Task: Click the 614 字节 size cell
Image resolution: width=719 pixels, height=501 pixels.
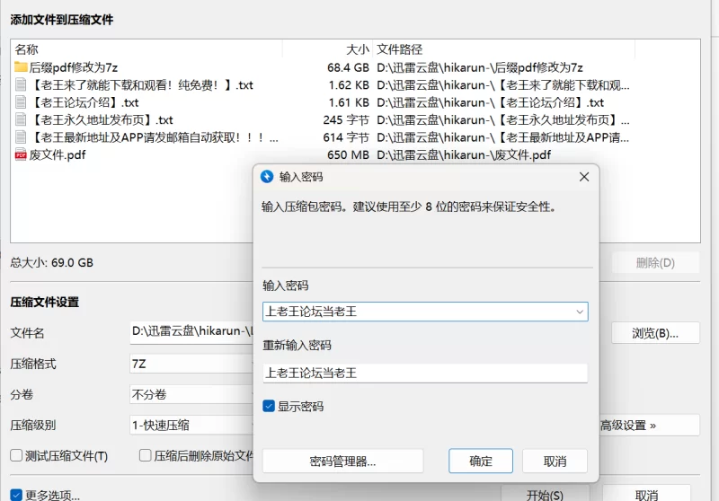Action: (x=346, y=137)
